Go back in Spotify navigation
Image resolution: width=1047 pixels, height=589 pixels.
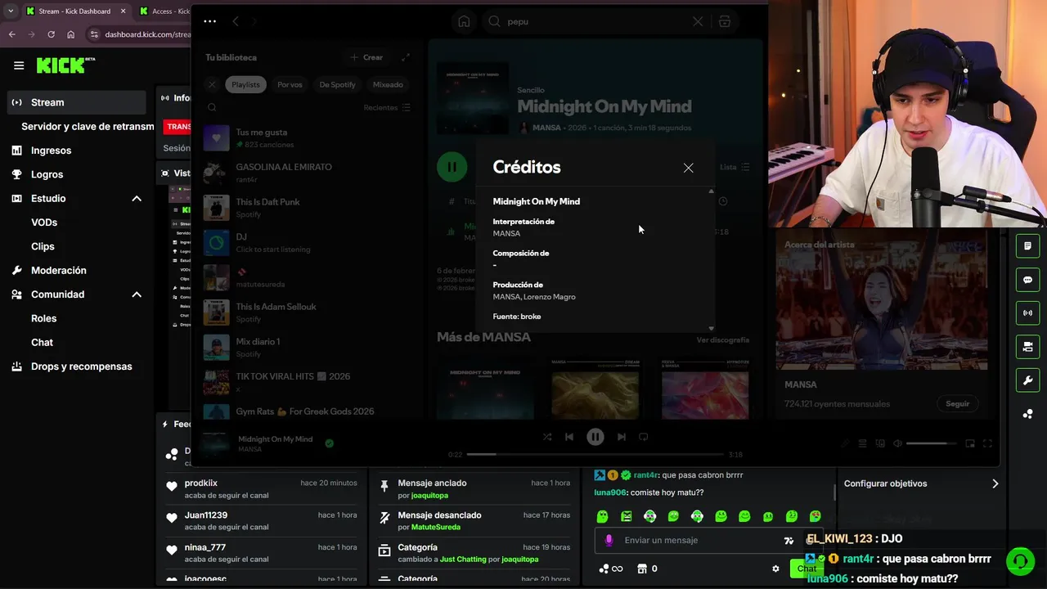click(236, 21)
